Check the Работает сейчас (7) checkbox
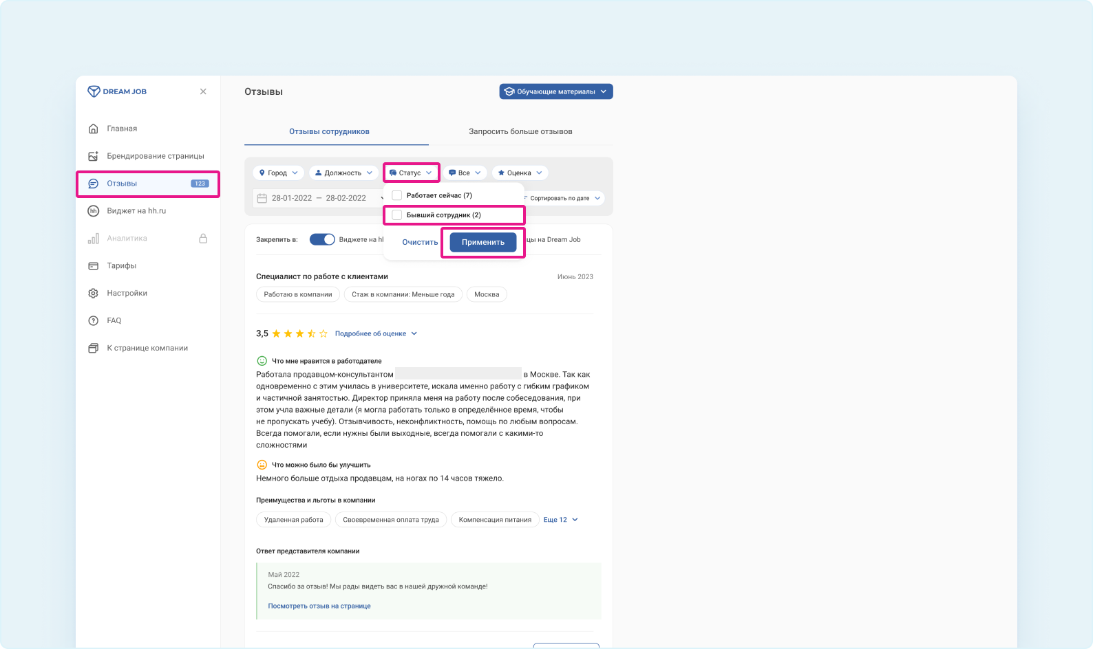 (397, 195)
